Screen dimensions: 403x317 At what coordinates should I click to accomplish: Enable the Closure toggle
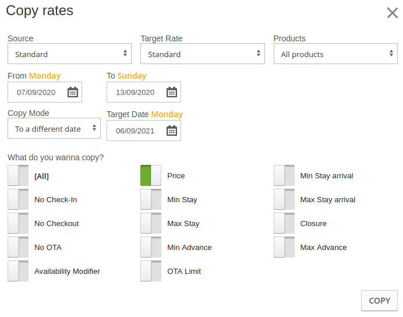pos(284,223)
